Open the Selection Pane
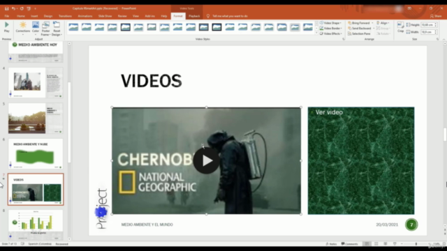This screenshot has height=251, width=447. [x=359, y=33]
